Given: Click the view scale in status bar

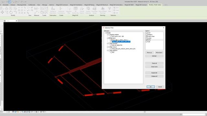Looking at the screenshot, I should [x=8, y=112].
